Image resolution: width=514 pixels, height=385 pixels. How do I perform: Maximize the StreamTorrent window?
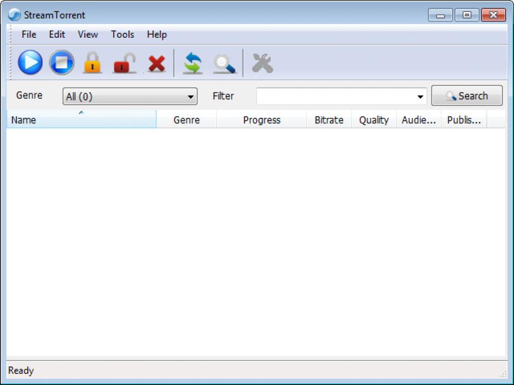click(x=467, y=15)
